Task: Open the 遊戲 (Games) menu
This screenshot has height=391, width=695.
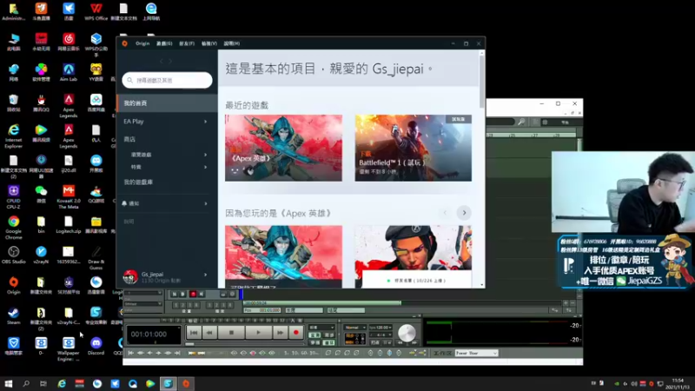Action: pyautogui.click(x=164, y=43)
